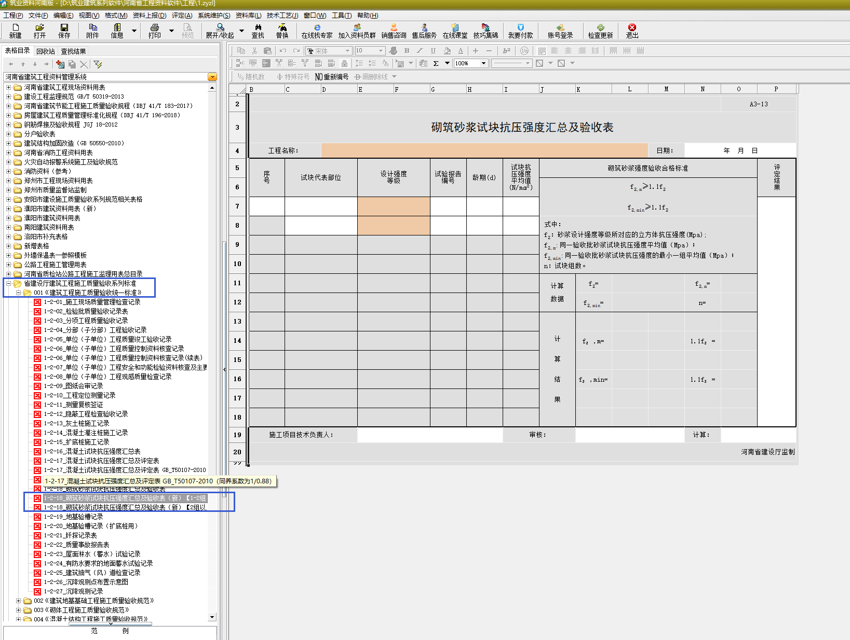Toggle left text alignment
The height and width of the screenshot is (640, 850).
(x=555, y=50)
